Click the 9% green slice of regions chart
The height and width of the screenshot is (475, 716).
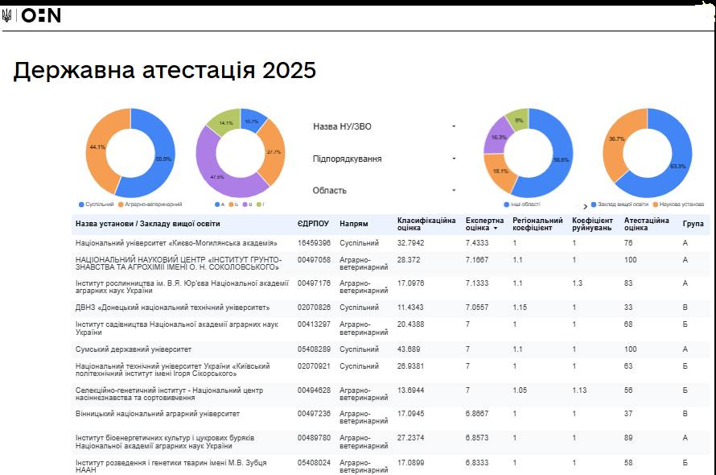coord(519,120)
